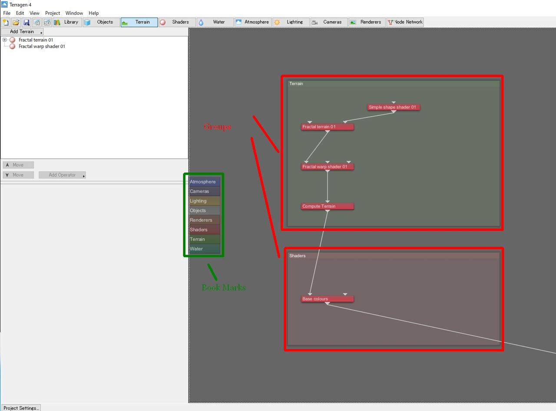The image size is (556, 411).
Task: Open the Add Operator dropdown button
Action: pos(62,175)
